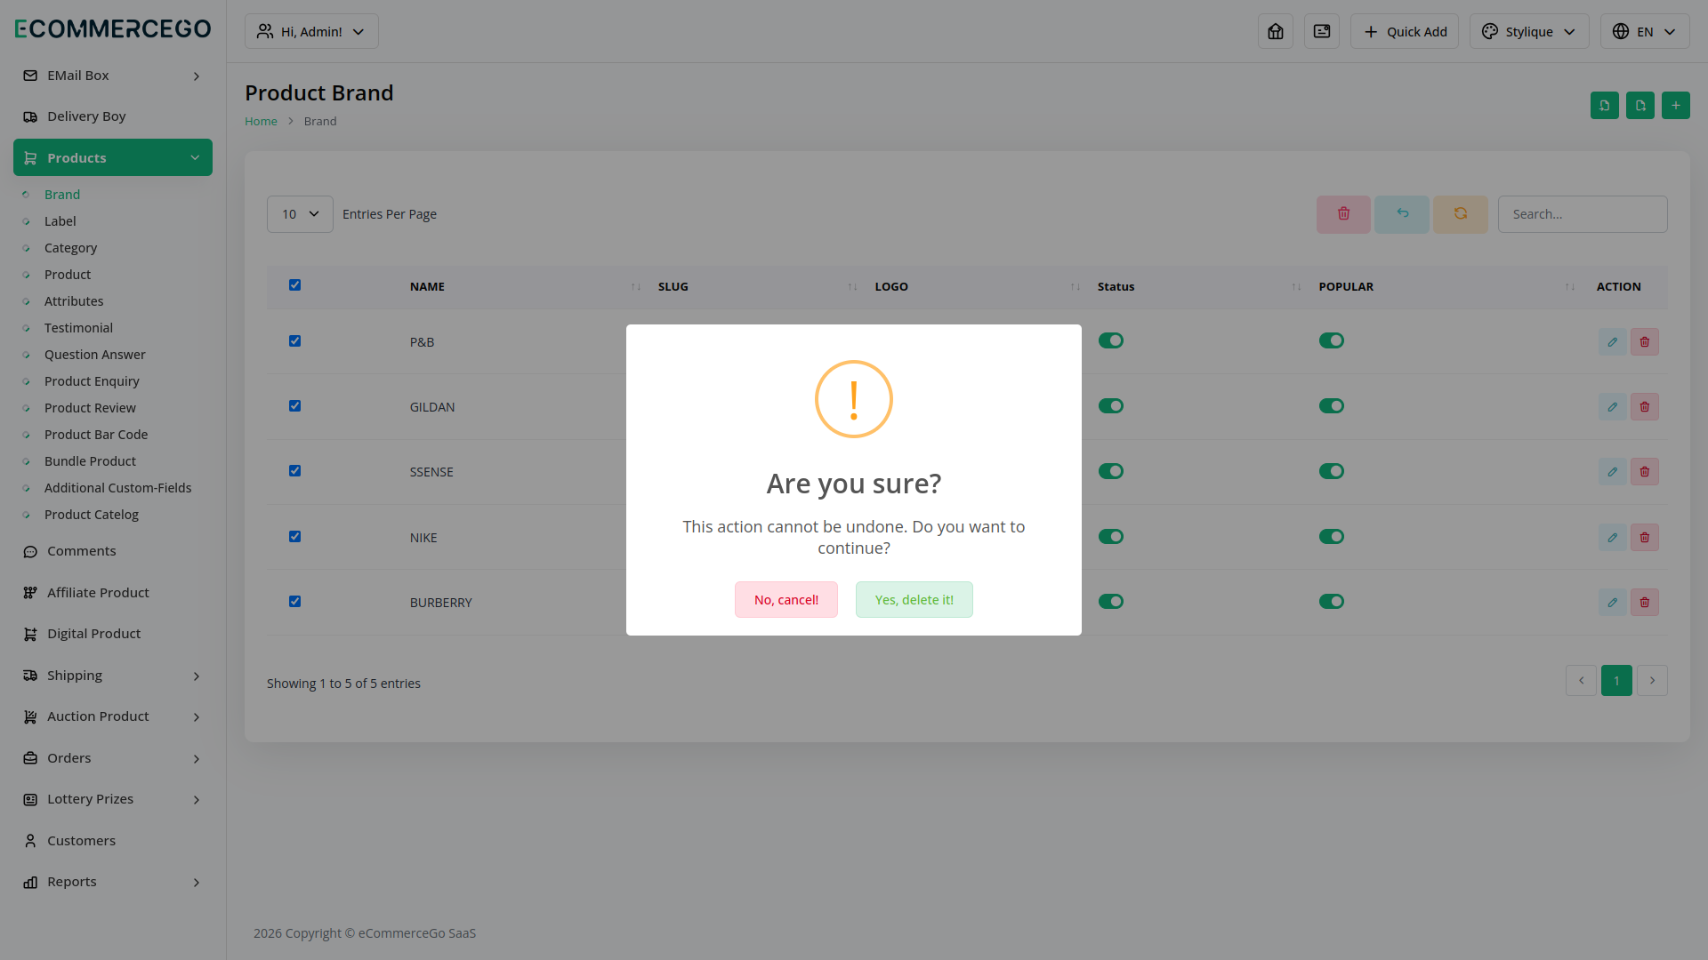Toggle the Status switch for GILDAN
This screenshot has height=960, width=1708.
click(1110, 406)
